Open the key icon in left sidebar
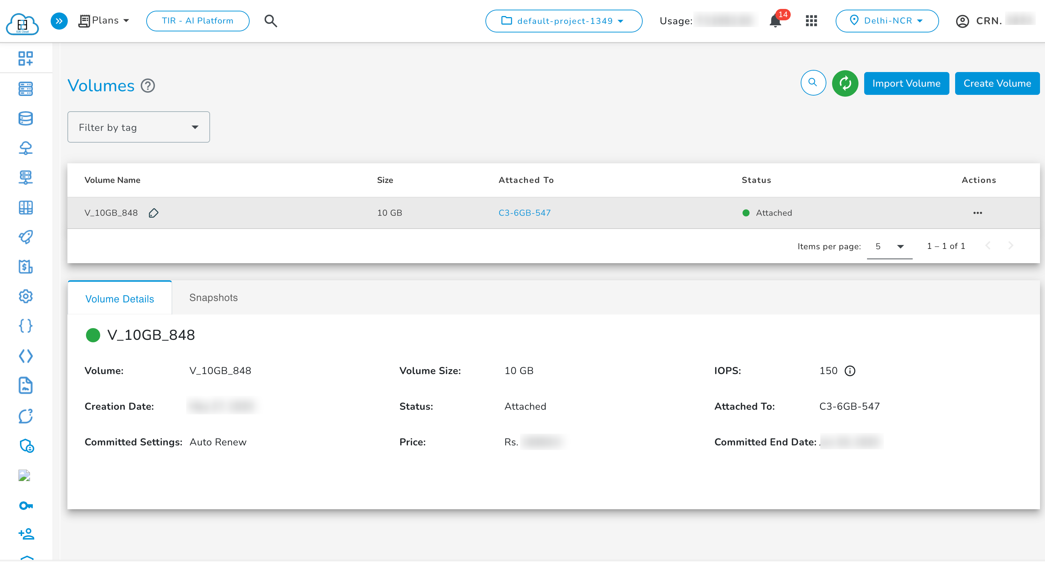This screenshot has width=1045, height=562. 26,506
